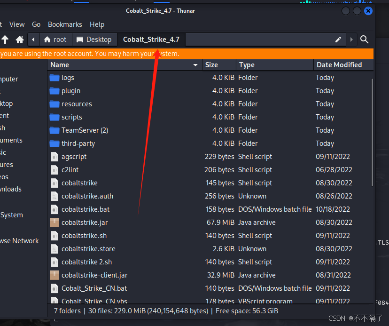The width and height of the screenshot is (389, 326).
Task: Open search with magnifier icon
Action: (x=364, y=40)
